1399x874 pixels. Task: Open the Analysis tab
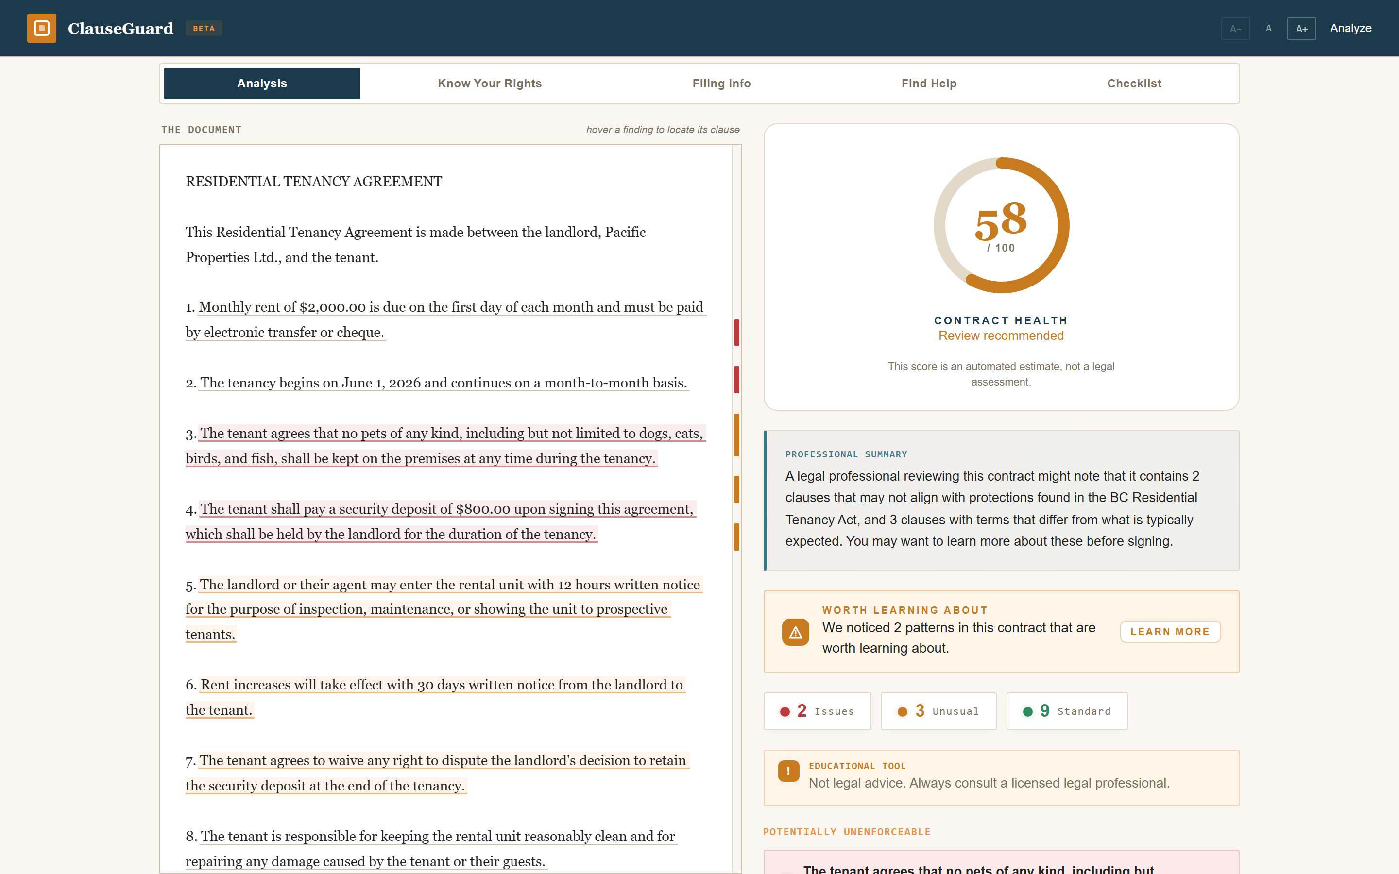pyautogui.click(x=262, y=83)
